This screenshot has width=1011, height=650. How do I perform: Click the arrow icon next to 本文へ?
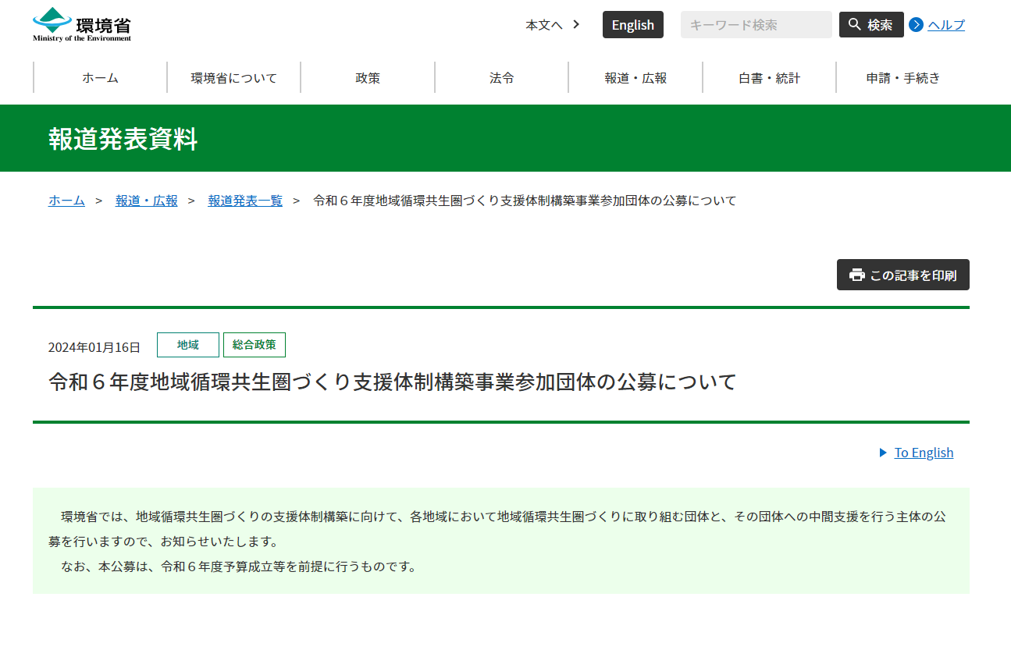pos(575,24)
